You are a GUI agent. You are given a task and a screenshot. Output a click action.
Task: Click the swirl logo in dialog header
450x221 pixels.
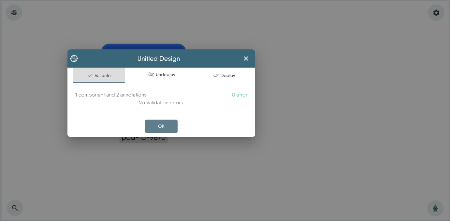[74, 58]
